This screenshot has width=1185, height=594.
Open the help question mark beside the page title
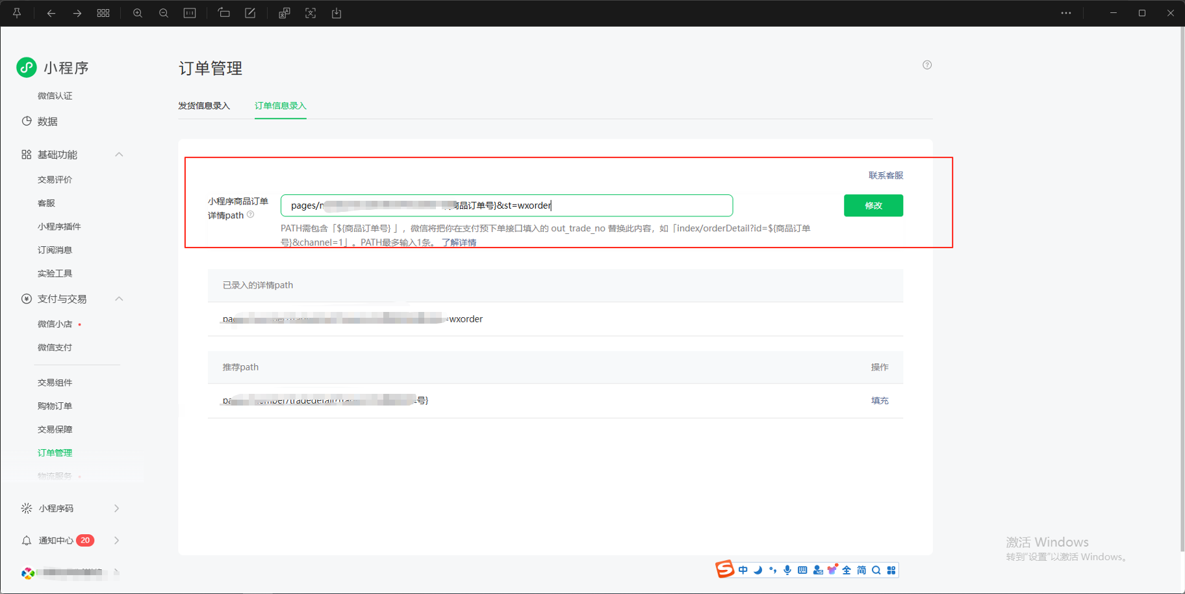click(x=927, y=65)
